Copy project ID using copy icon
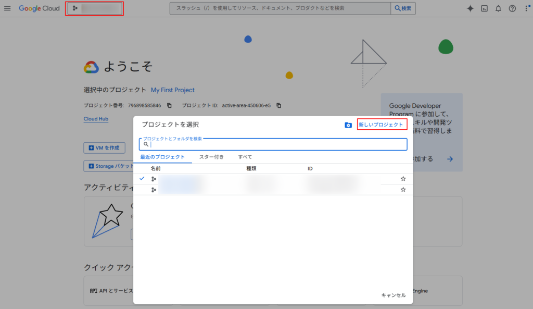 pyautogui.click(x=278, y=105)
